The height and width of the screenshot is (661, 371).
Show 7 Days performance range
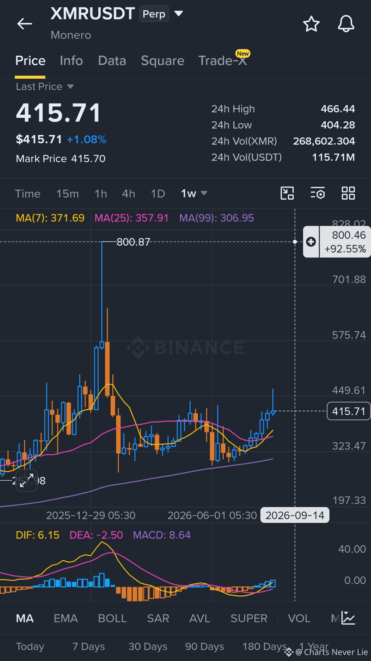pyautogui.click(x=89, y=647)
